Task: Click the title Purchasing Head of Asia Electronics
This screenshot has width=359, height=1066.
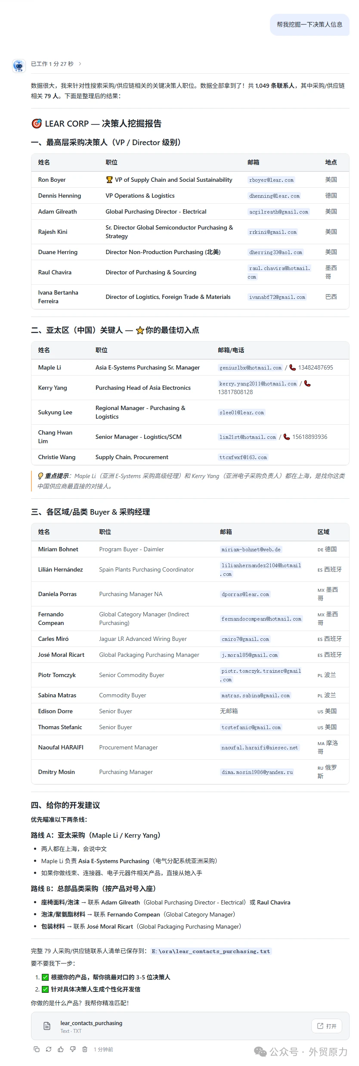Action: pos(143,388)
